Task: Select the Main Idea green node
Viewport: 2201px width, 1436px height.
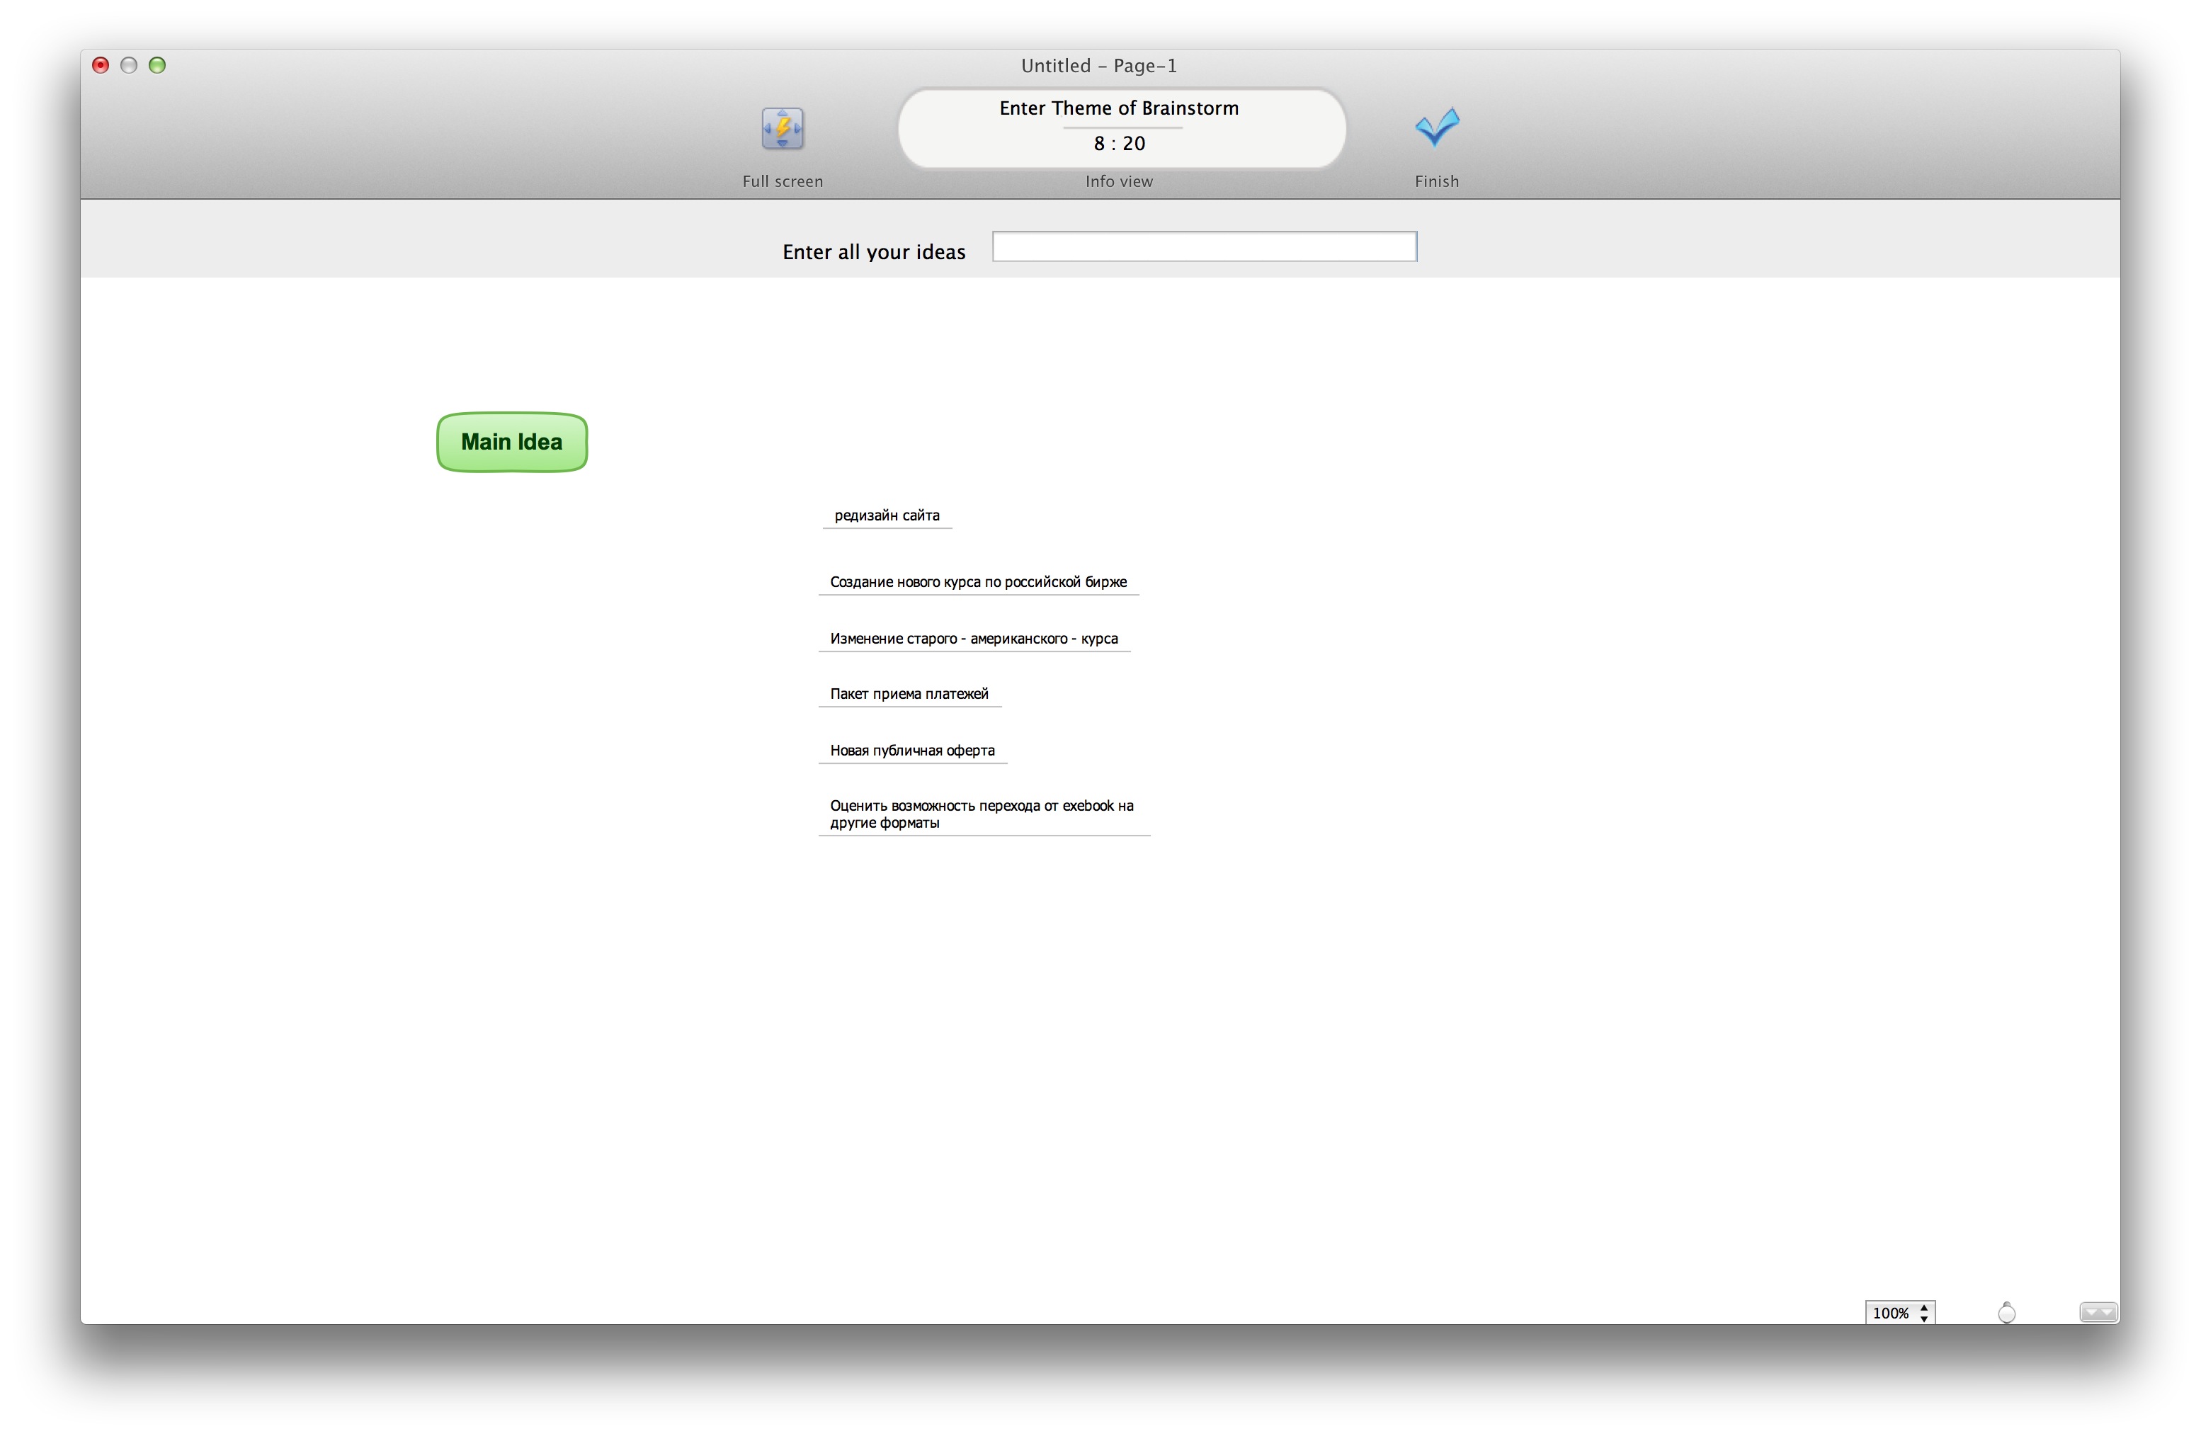Action: [511, 442]
